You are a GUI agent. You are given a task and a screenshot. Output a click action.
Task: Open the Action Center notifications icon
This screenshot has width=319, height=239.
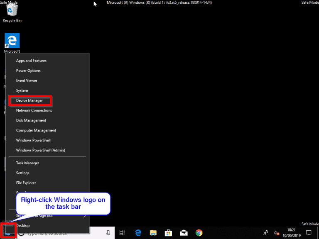pyautogui.click(x=309, y=233)
